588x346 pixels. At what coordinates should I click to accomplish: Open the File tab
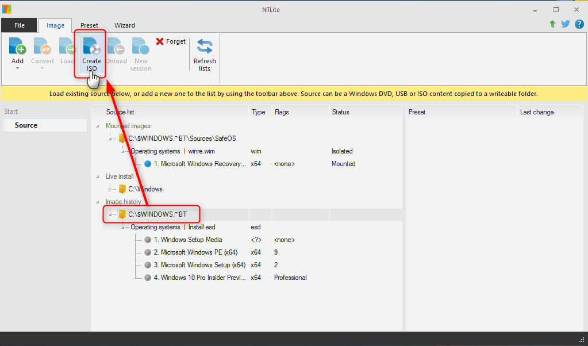pyautogui.click(x=19, y=25)
